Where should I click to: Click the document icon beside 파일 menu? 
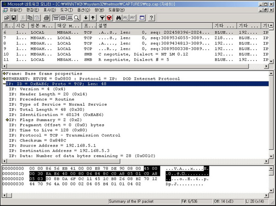[x=5, y=10]
